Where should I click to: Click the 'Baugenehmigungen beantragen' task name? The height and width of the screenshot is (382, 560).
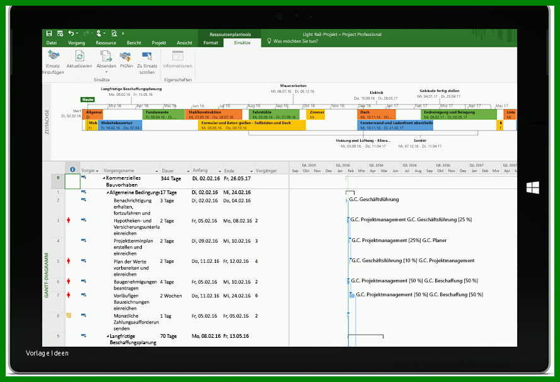[136, 285]
